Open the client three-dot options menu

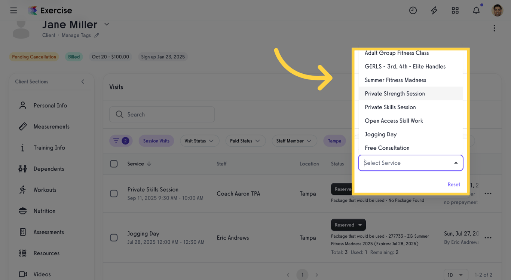[494, 28]
